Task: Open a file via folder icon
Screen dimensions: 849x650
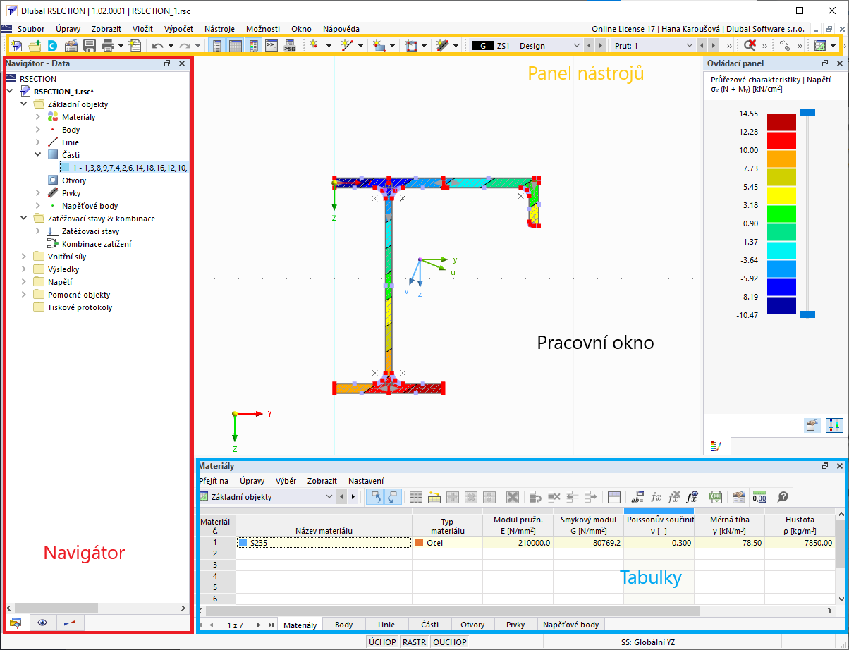Action: click(35, 46)
